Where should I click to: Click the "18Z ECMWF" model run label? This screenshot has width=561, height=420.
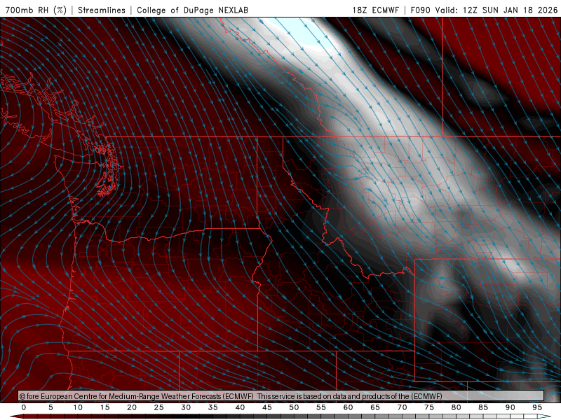[375, 10]
